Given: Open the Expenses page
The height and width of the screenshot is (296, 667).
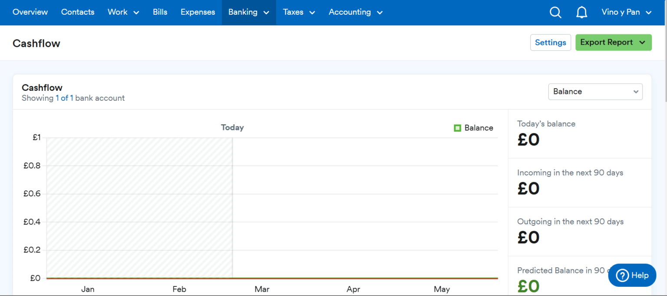Looking at the screenshot, I should pos(198,12).
